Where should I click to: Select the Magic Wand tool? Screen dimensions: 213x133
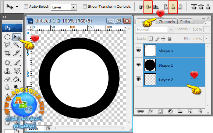[17, 45]
